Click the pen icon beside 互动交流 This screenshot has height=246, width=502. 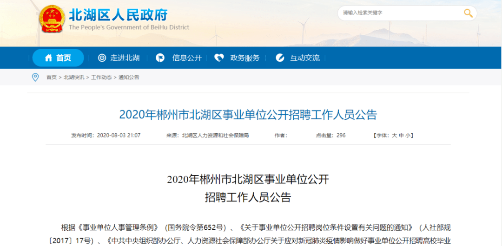click(x=280, y=58)
